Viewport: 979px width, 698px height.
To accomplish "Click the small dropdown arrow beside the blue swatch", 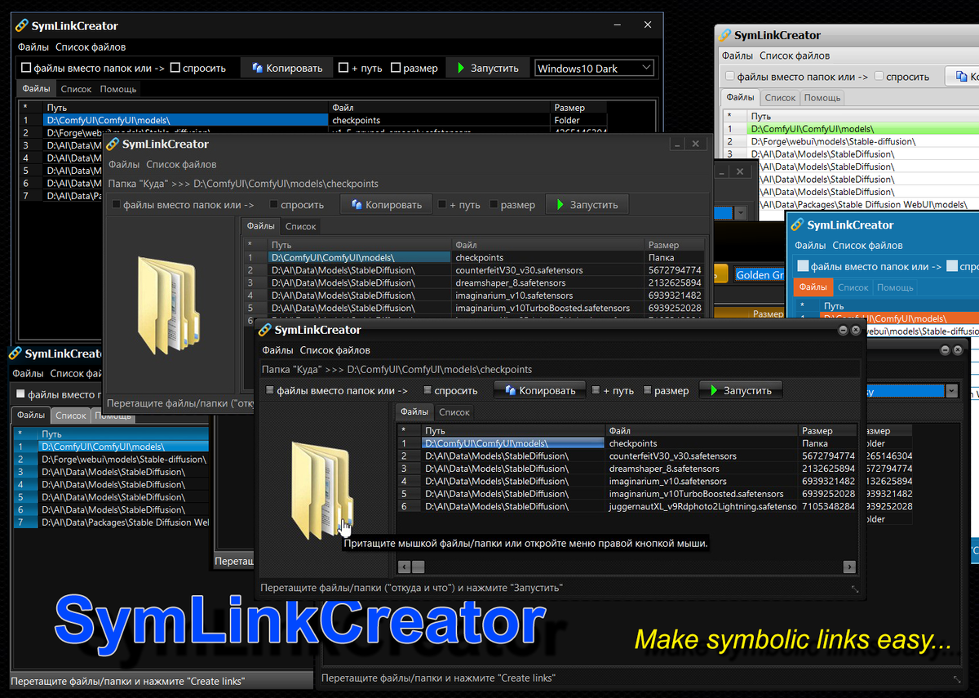I will pyautogui.click(x=740, y=212).
